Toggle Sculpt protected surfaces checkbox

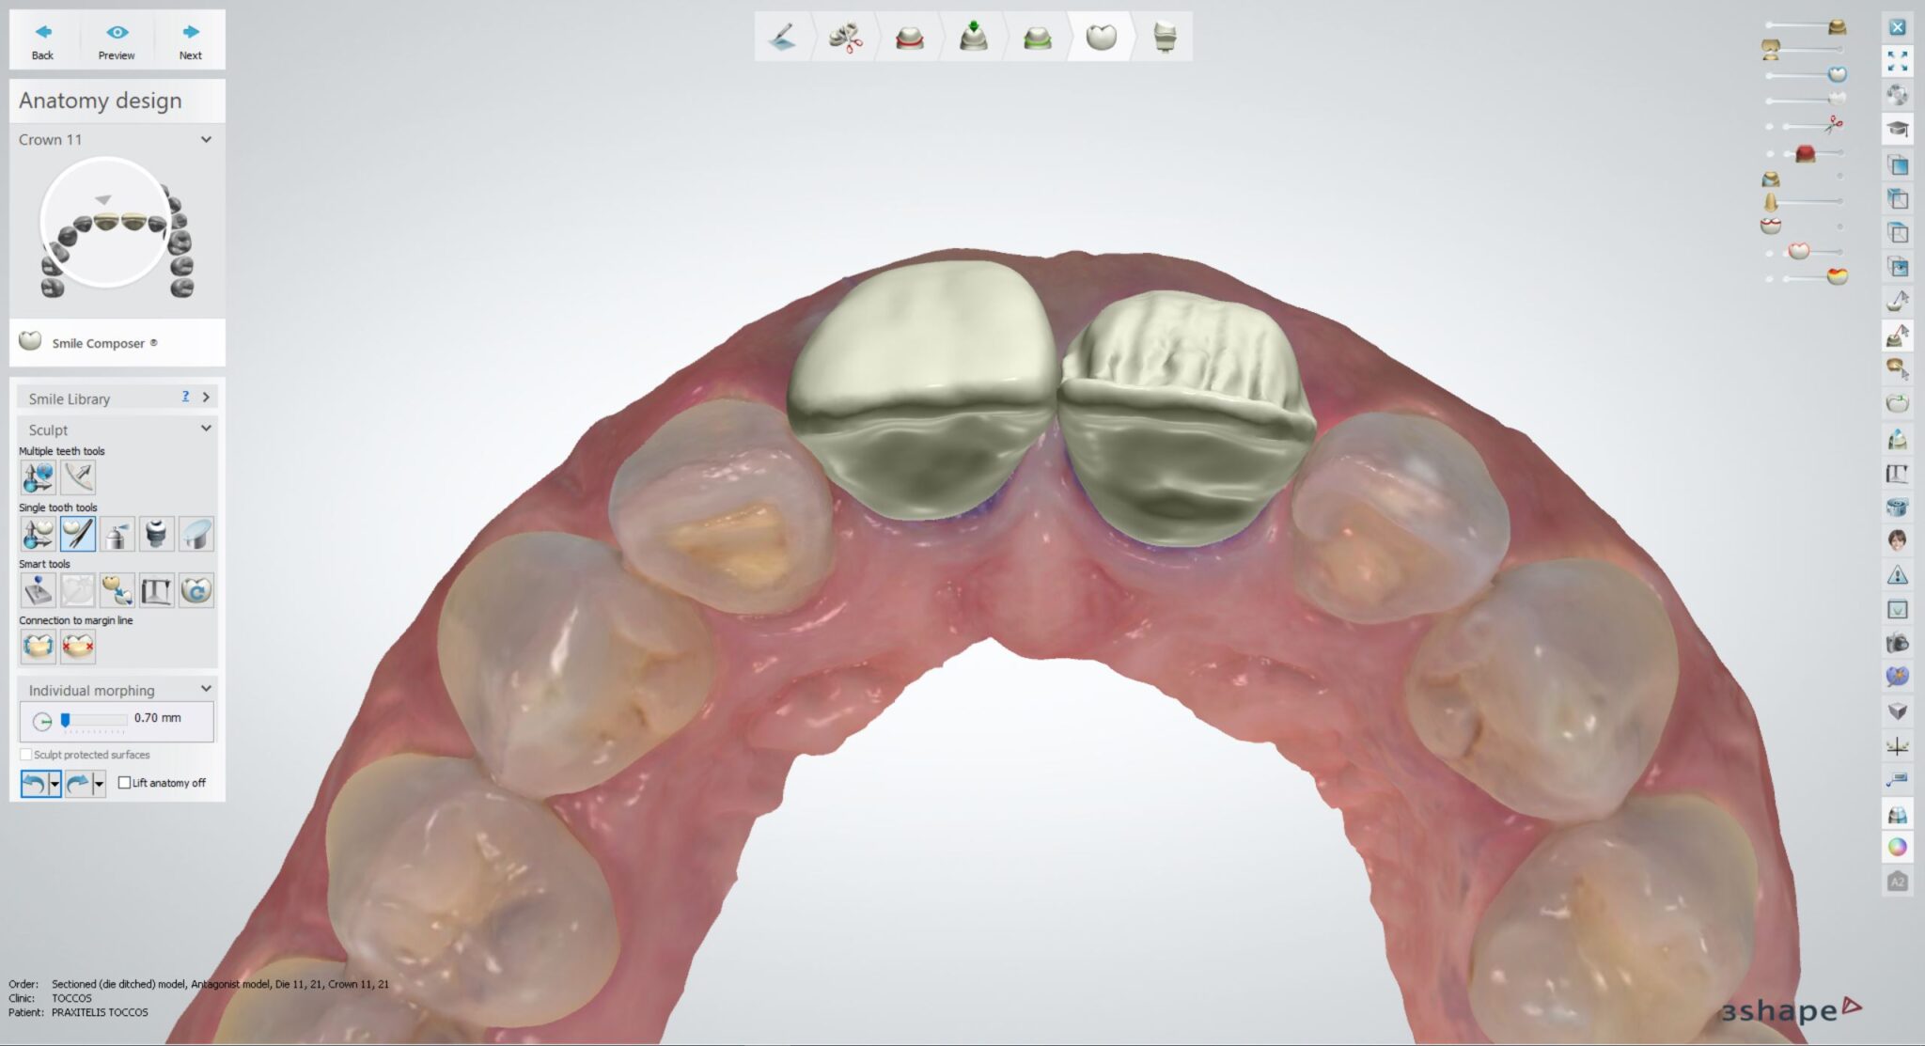pos(25,755)
